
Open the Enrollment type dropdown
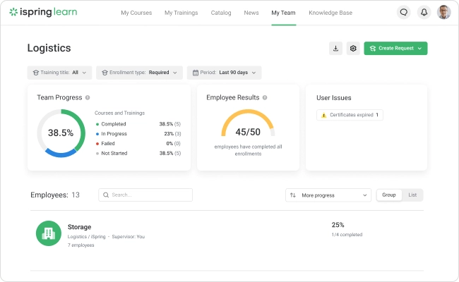tap(139, 72)
